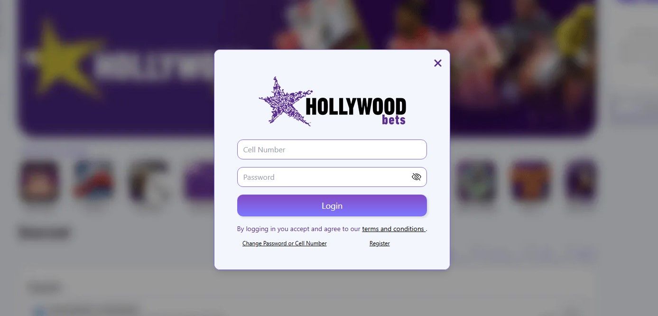Open the green and purple blurred game tile
The height and width of the screenshot is (316, 658).
click(x=476, y=182)
